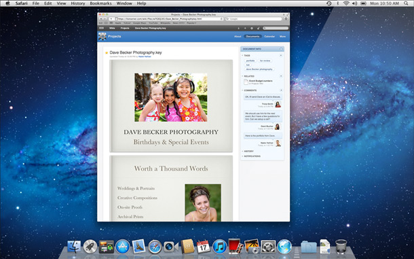The width and height of the screenshot is (414, 259).
Task: Expand the History section in sidebar
Action: 248,151
